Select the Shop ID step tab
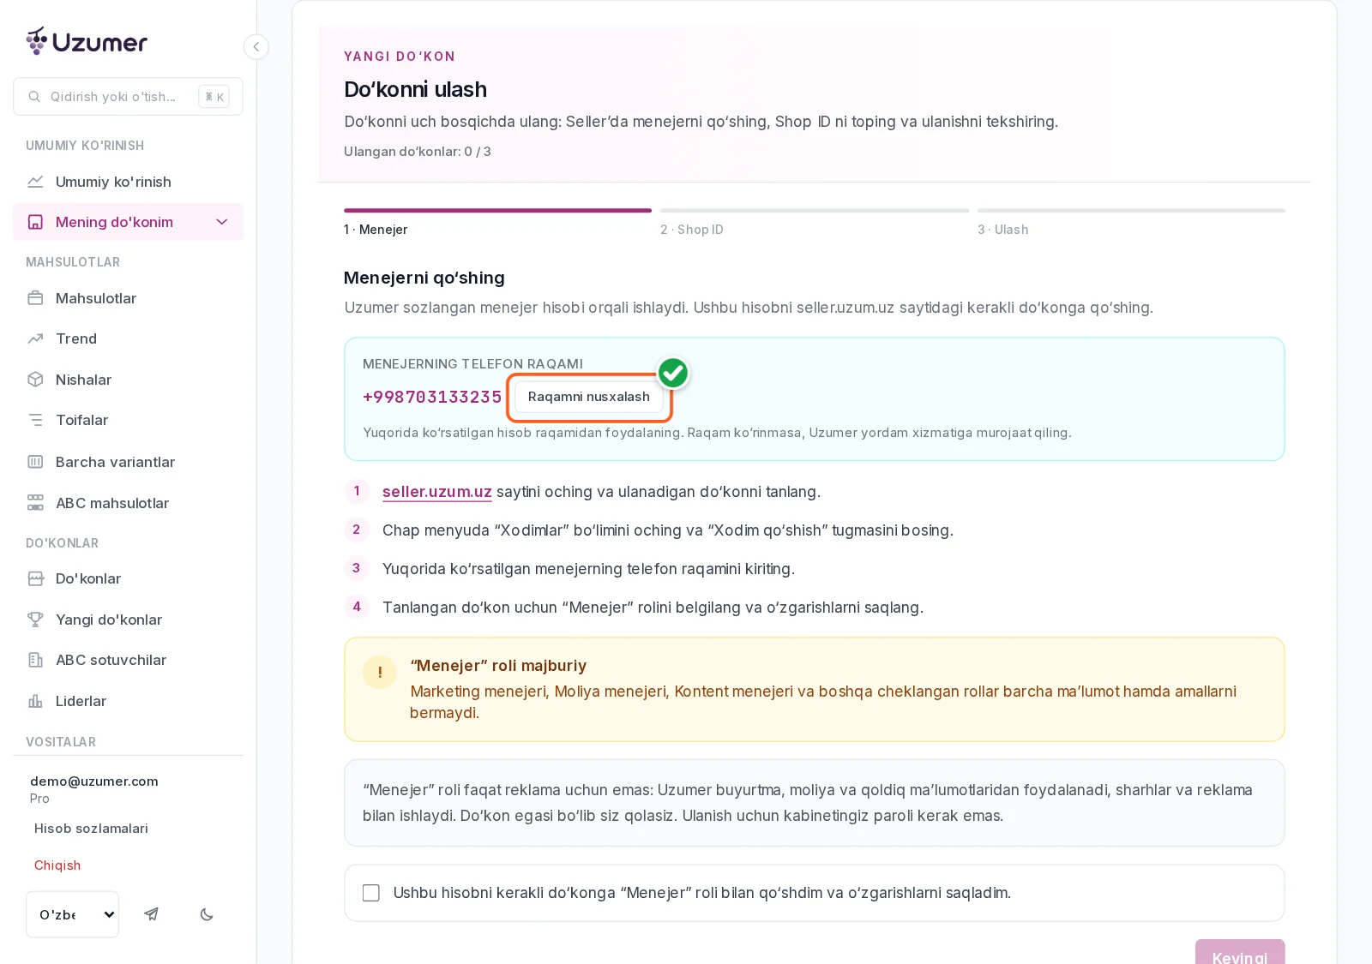Image resolution: width=1372 pixels, height=964 pixels. [815, 223]
